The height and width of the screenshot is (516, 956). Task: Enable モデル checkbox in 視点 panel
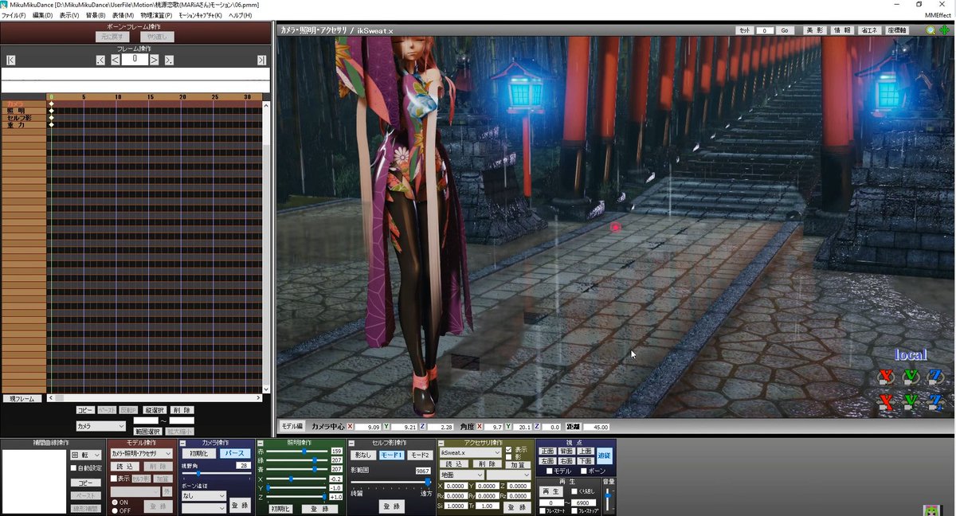tap(549, 471)
